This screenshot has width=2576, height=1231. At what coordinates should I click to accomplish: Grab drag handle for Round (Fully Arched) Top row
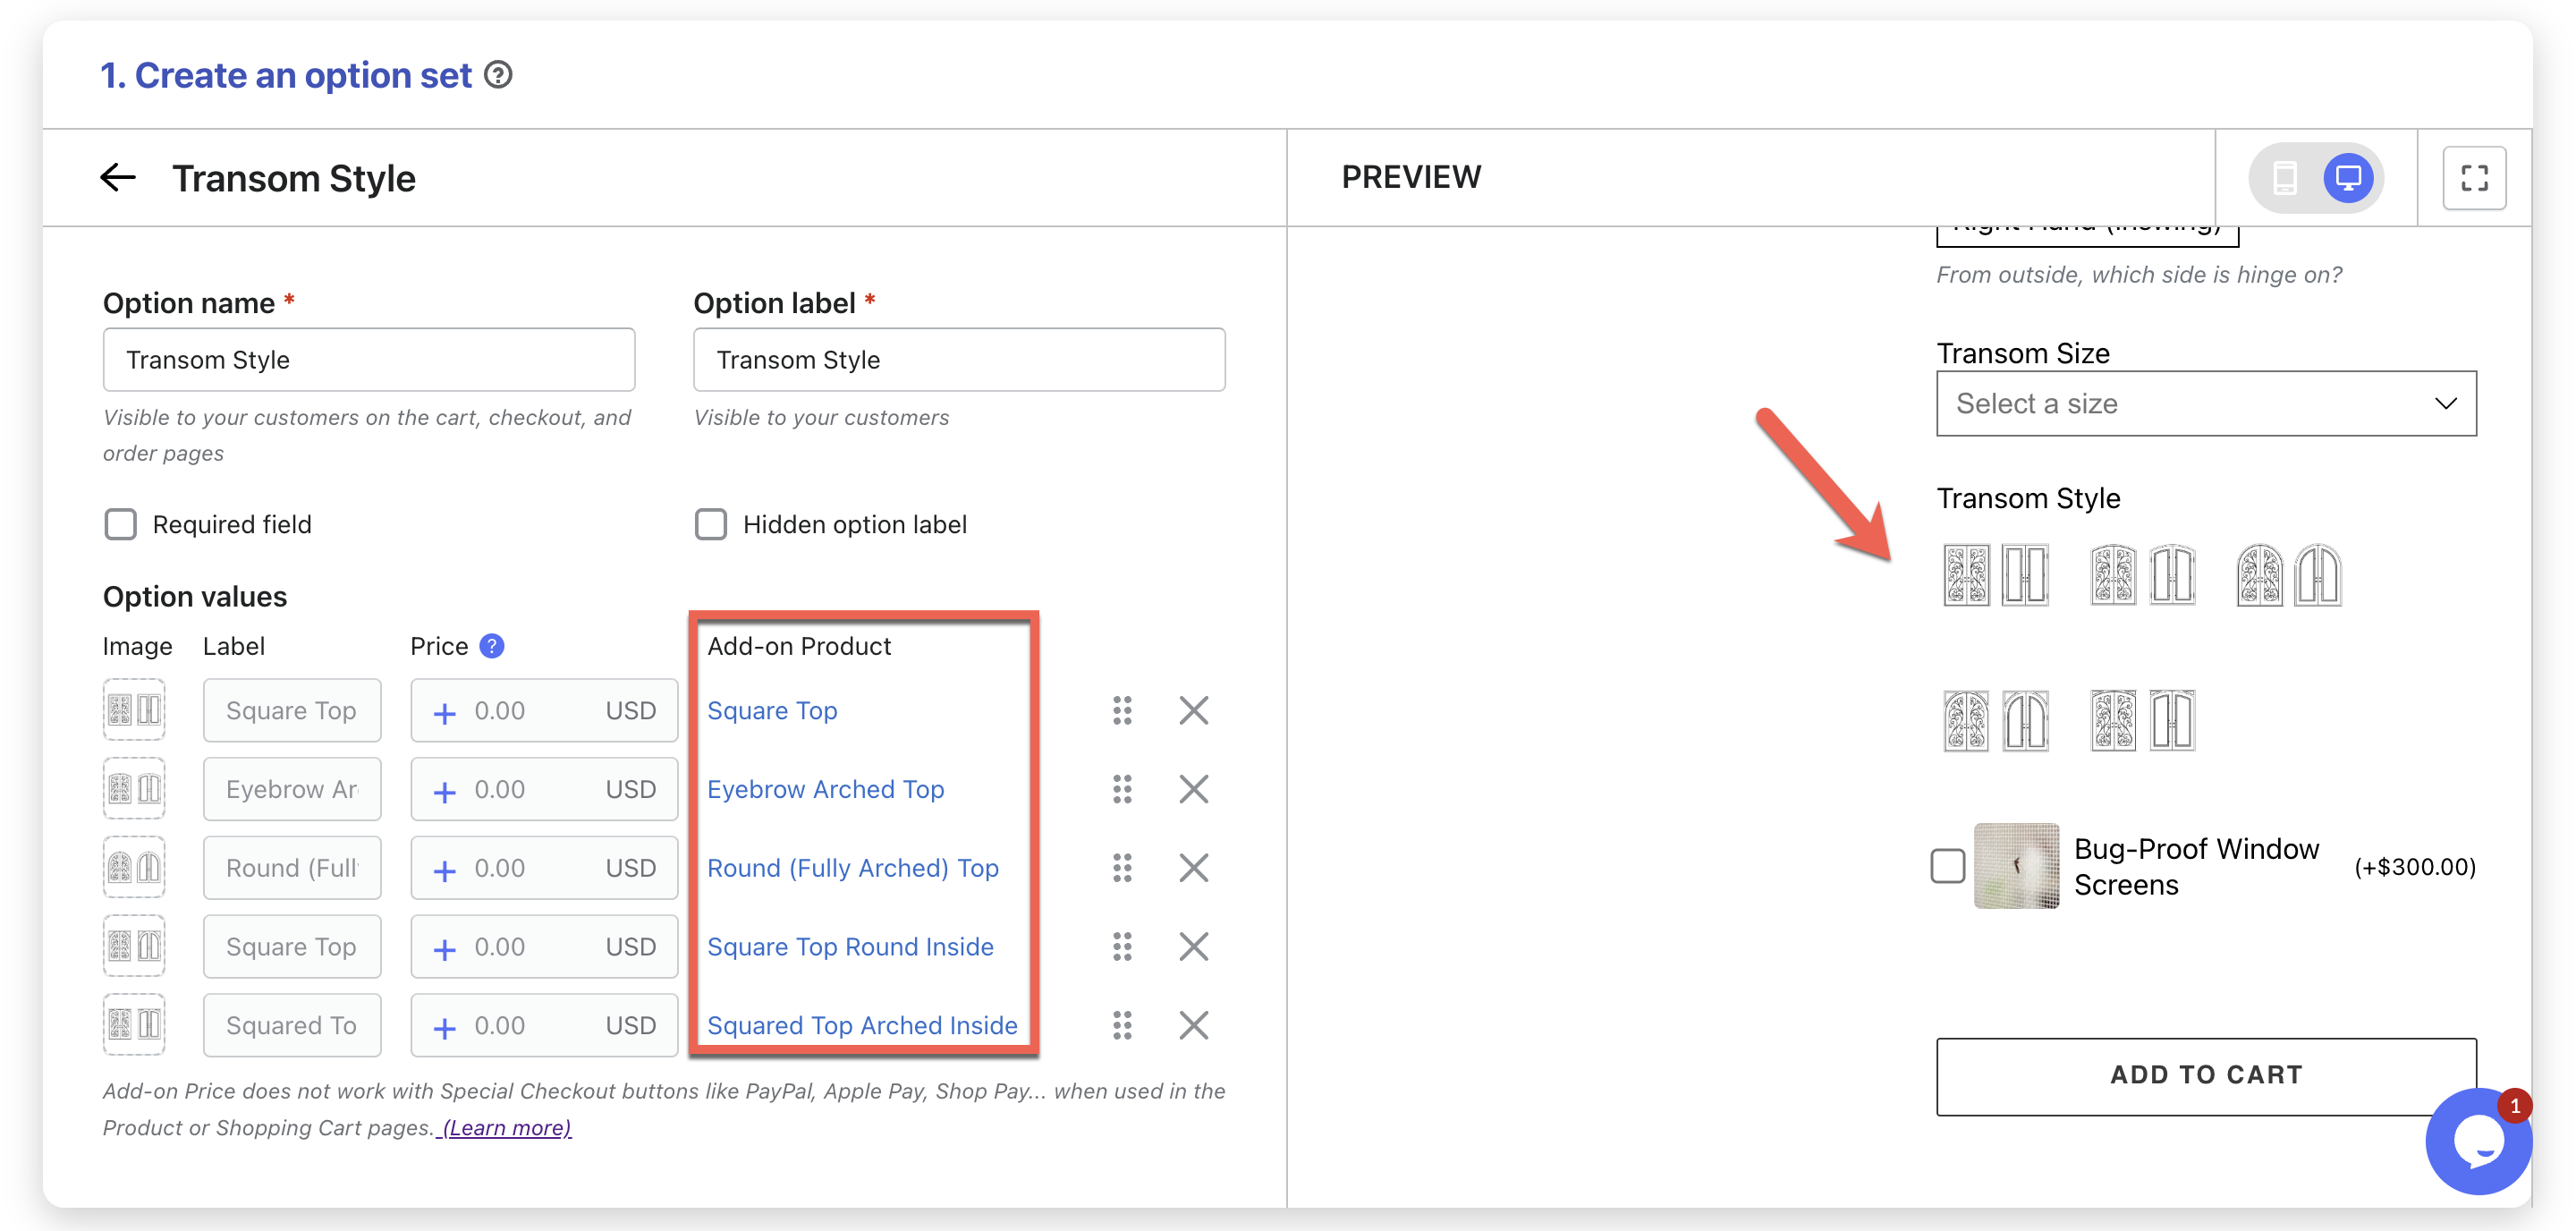pos(1122,868)
